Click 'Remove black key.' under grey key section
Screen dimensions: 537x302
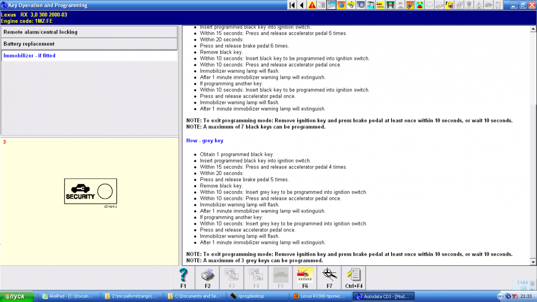point(221,186)
